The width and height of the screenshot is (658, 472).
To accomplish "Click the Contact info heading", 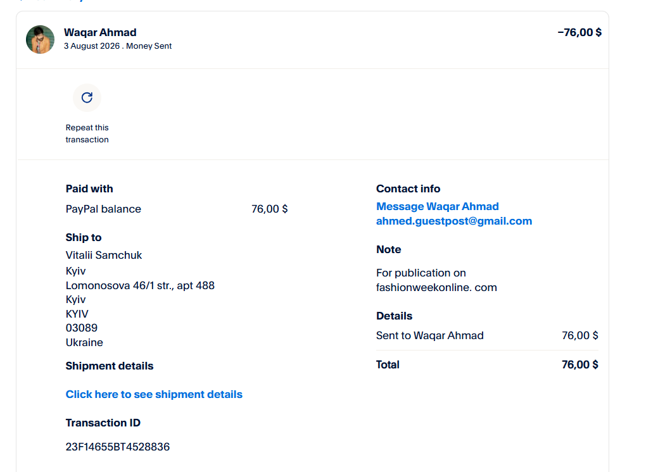I will coord(408,189).
